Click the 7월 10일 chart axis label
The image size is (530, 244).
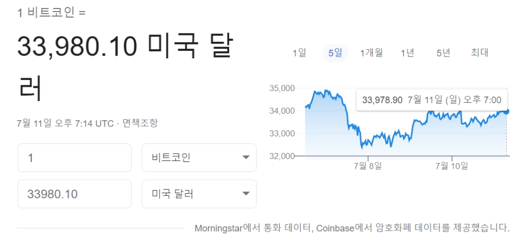click(x=452, y=165)
